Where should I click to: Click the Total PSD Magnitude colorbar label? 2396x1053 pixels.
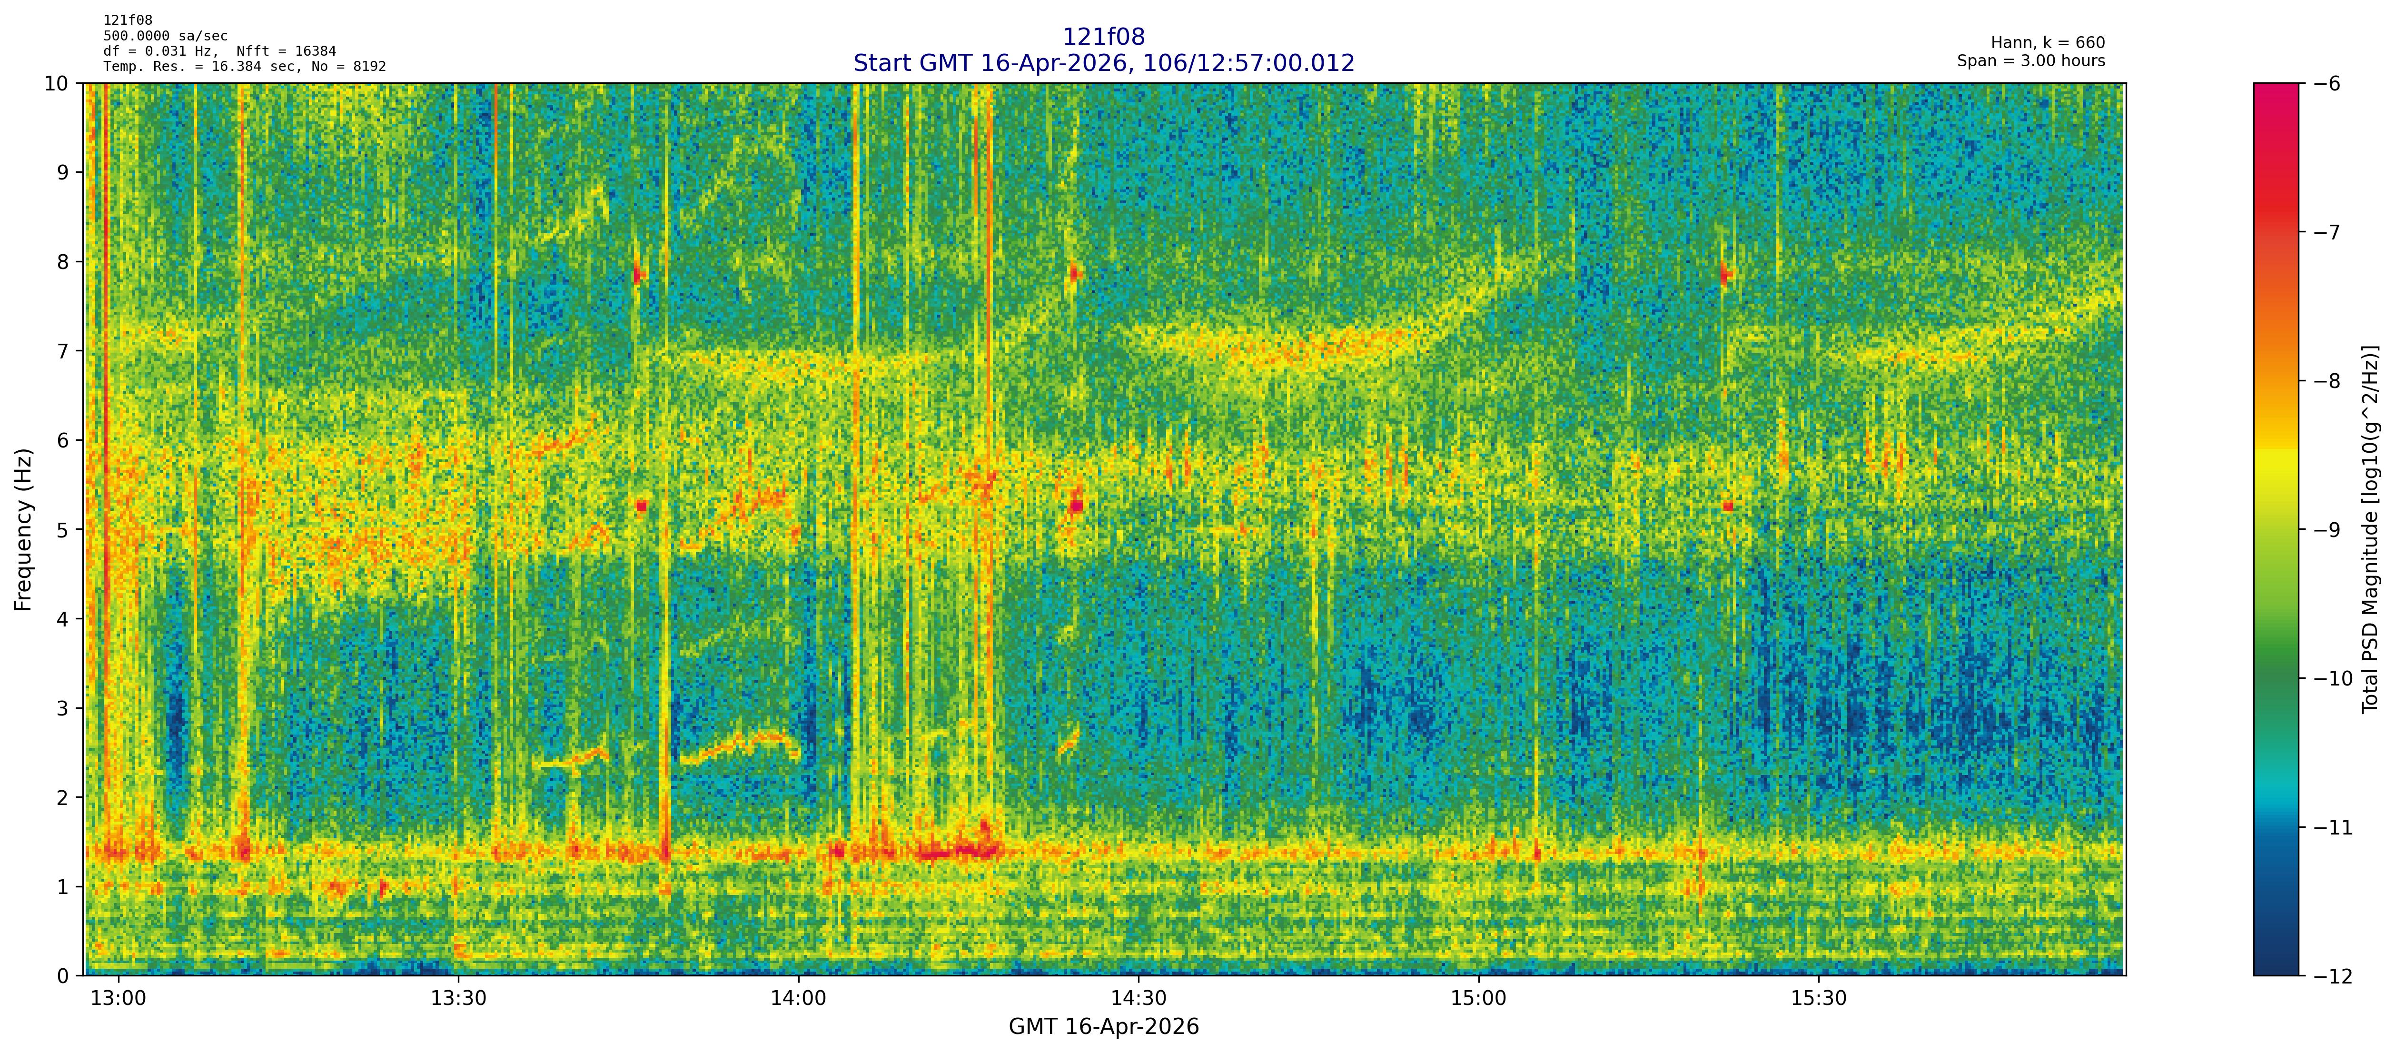[2370, 529]
